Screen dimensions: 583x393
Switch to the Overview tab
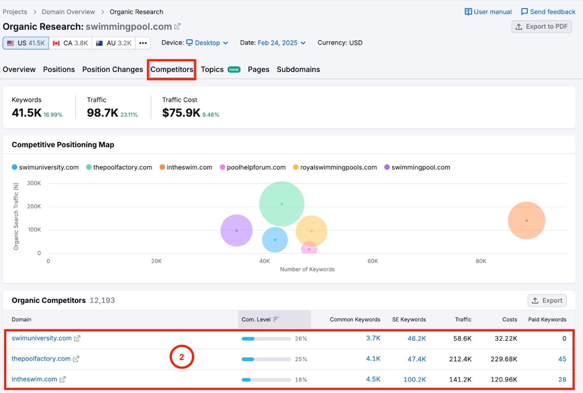[x=19, y=70]
